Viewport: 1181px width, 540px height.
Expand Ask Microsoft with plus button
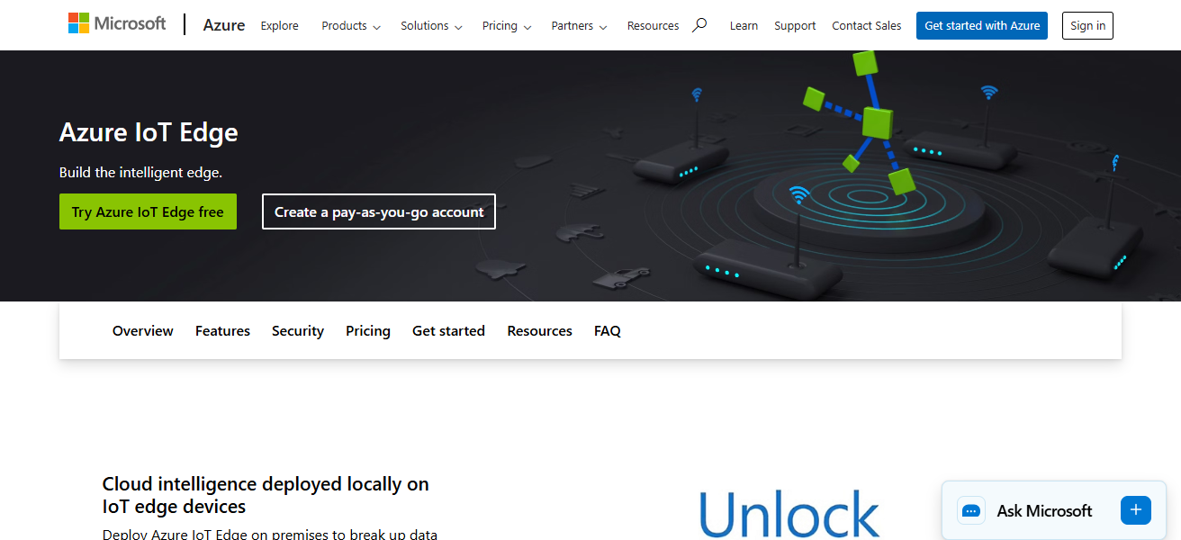click(1135, 510)
